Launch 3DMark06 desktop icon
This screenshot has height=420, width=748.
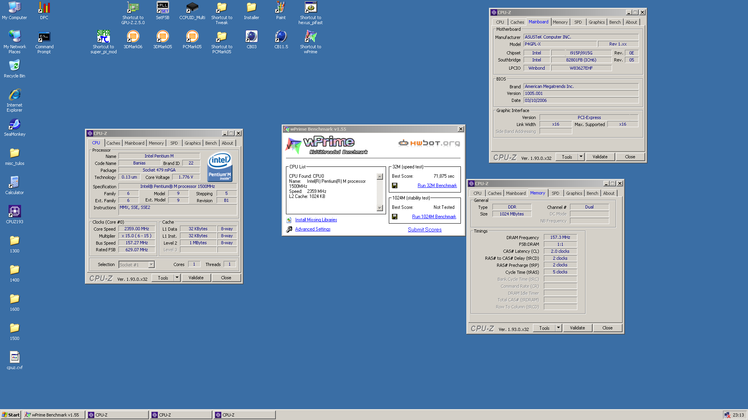coord(133,40)
